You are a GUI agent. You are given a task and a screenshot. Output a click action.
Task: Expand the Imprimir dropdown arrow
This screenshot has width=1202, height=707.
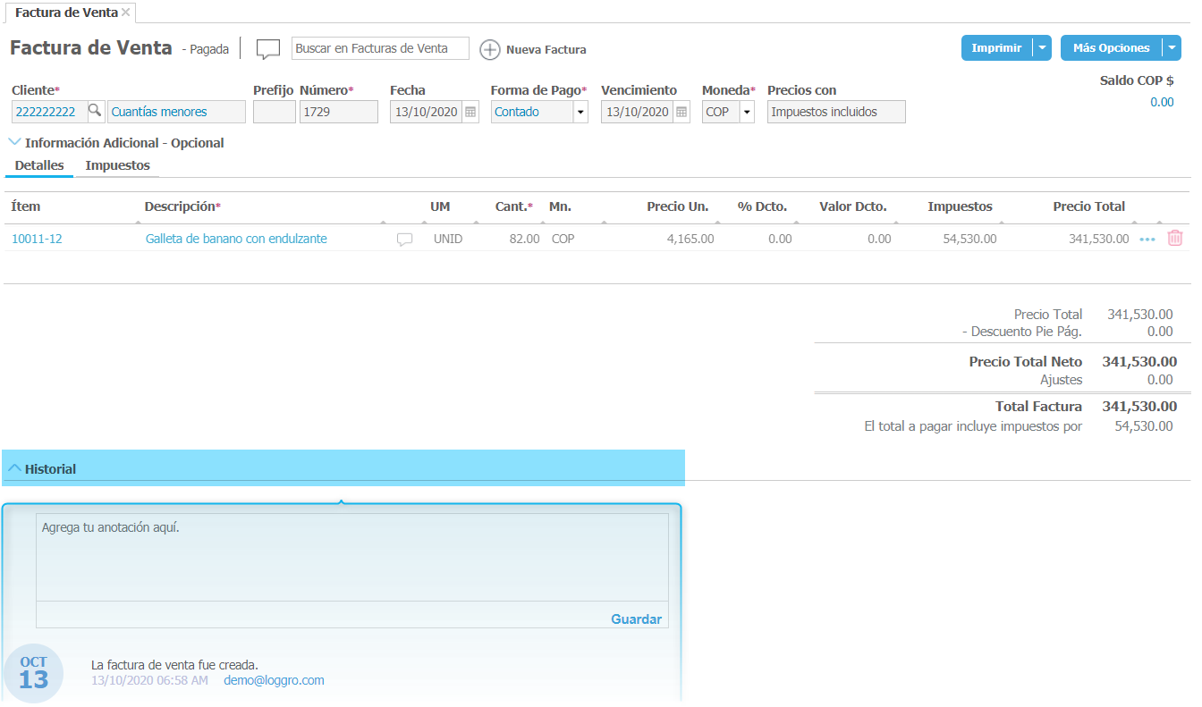point(1042,48)
